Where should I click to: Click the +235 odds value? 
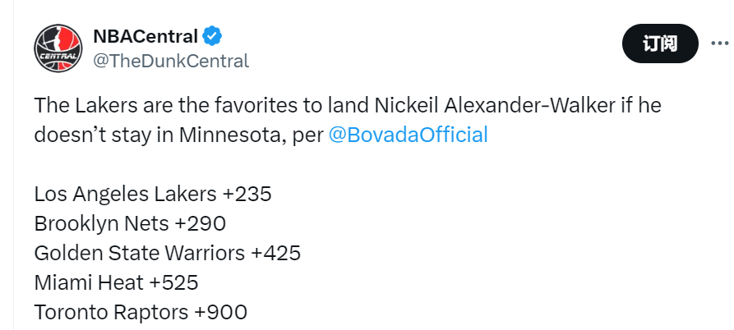pyautogui.click(x=247, y=194)
